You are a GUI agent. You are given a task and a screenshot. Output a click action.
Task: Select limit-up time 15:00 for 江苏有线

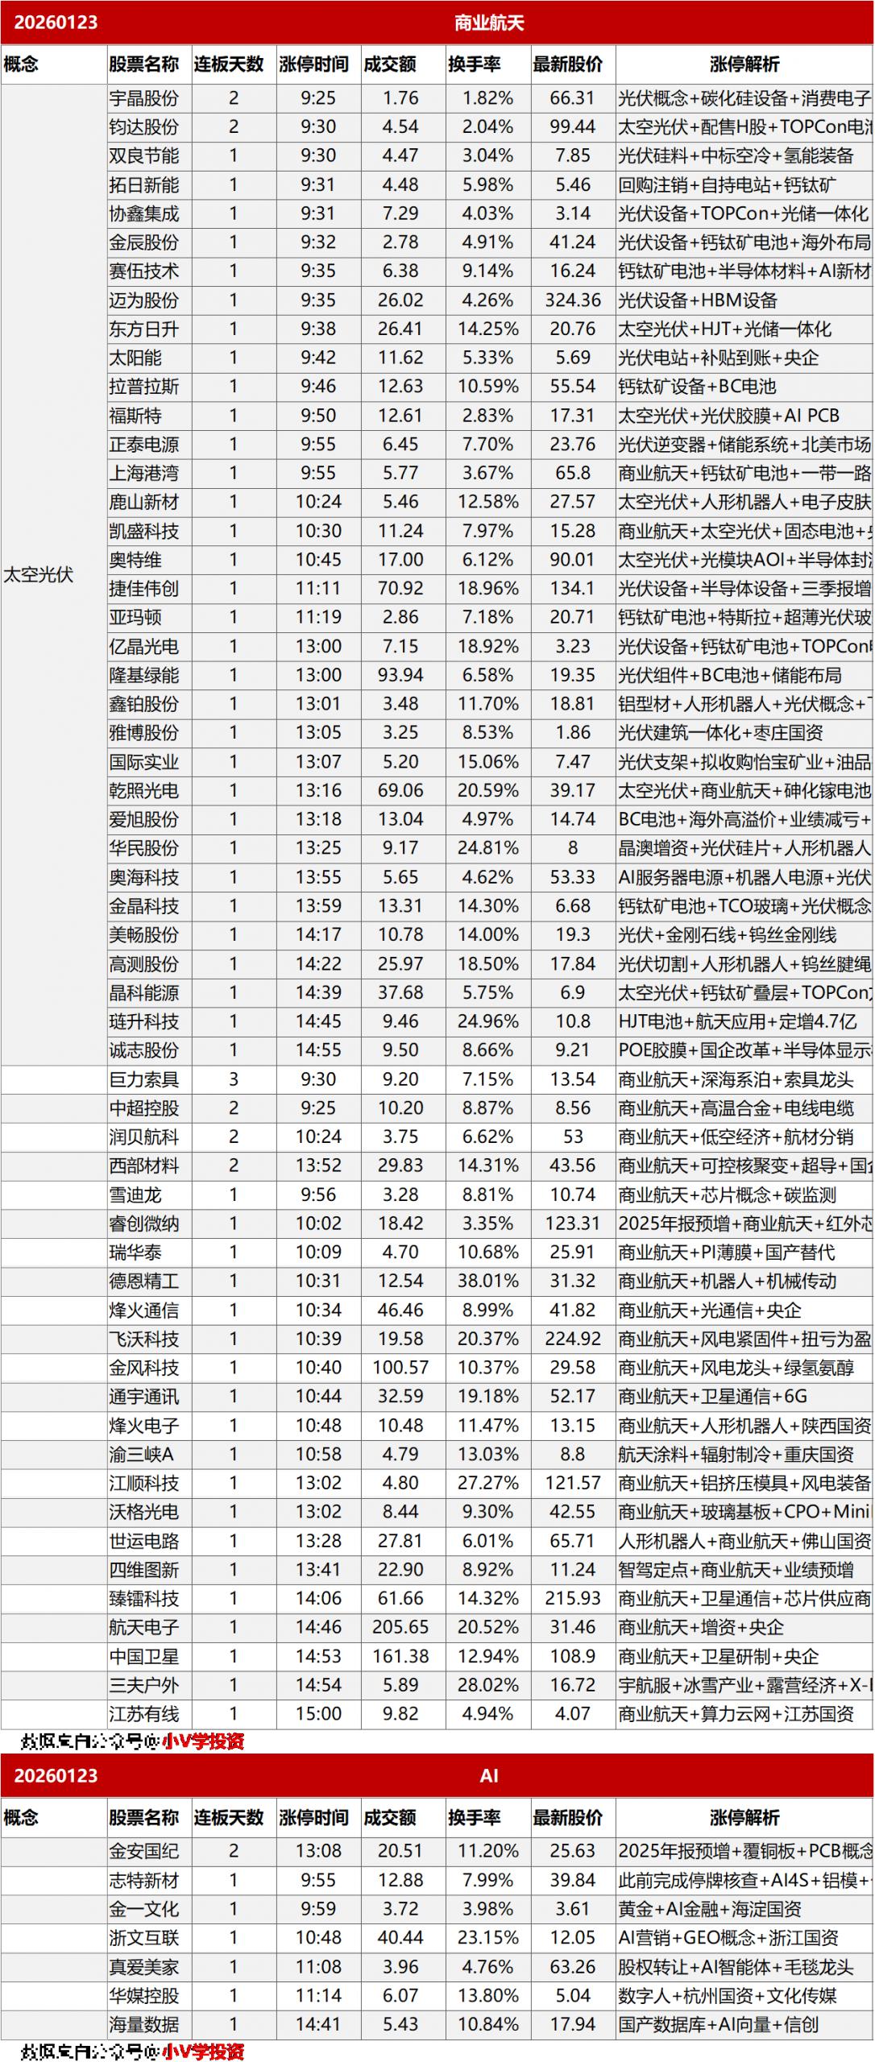tap(318, 1714)
